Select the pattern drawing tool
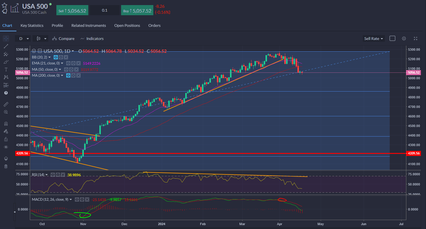426x229 pixels. (6, 77)
